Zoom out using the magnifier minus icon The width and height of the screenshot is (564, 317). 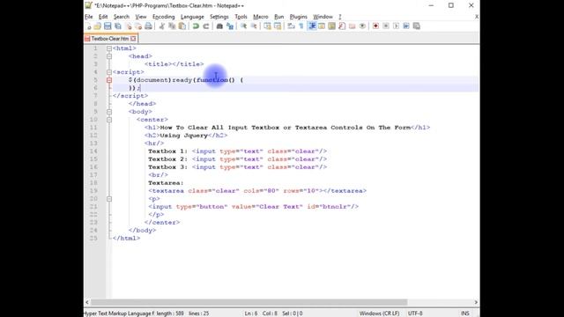pos(254,26)
